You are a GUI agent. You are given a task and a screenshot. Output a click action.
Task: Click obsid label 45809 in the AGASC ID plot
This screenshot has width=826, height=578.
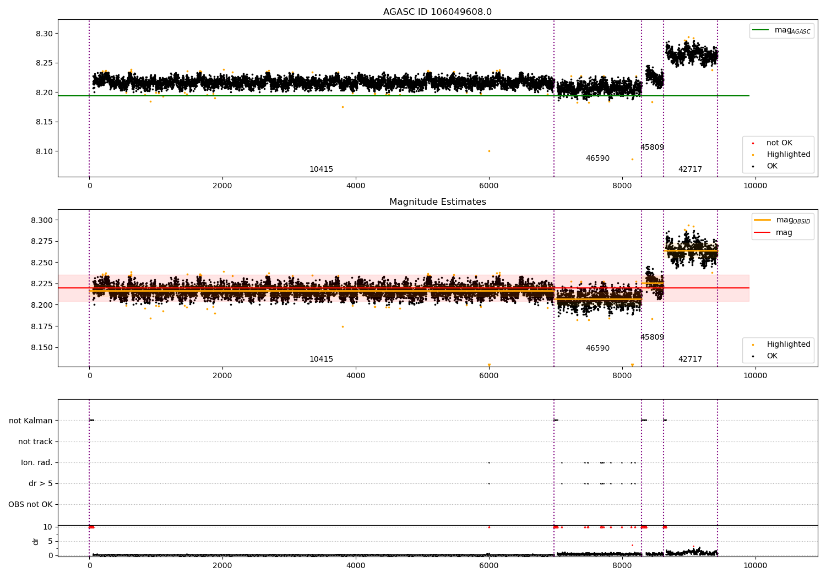click(x=652, y=148)
